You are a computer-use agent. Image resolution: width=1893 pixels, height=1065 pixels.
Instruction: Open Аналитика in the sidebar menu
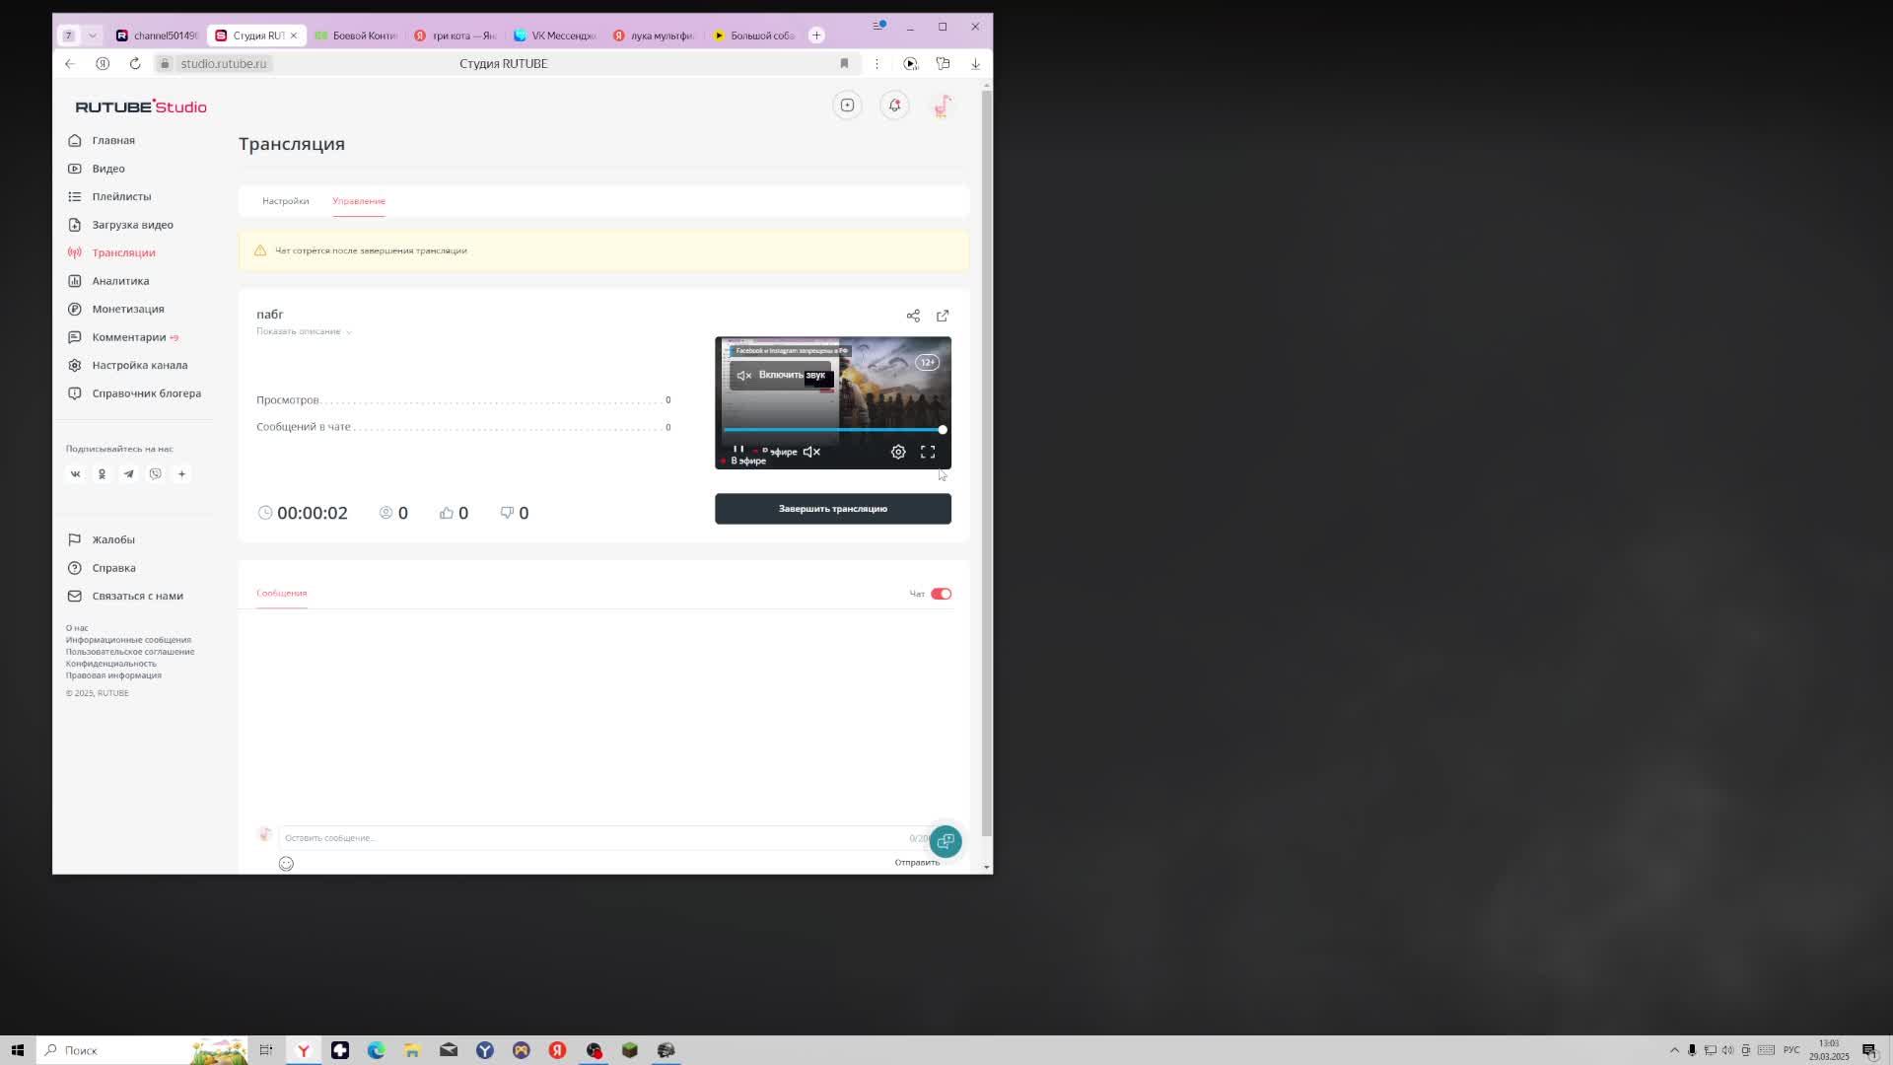[120, 281]
